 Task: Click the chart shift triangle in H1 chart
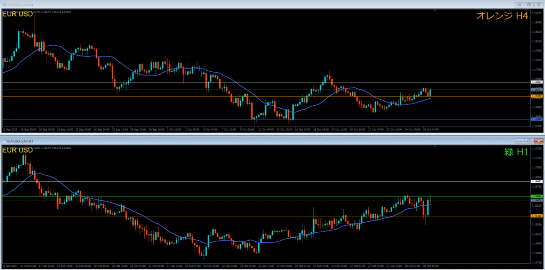(x=435, y=147)
